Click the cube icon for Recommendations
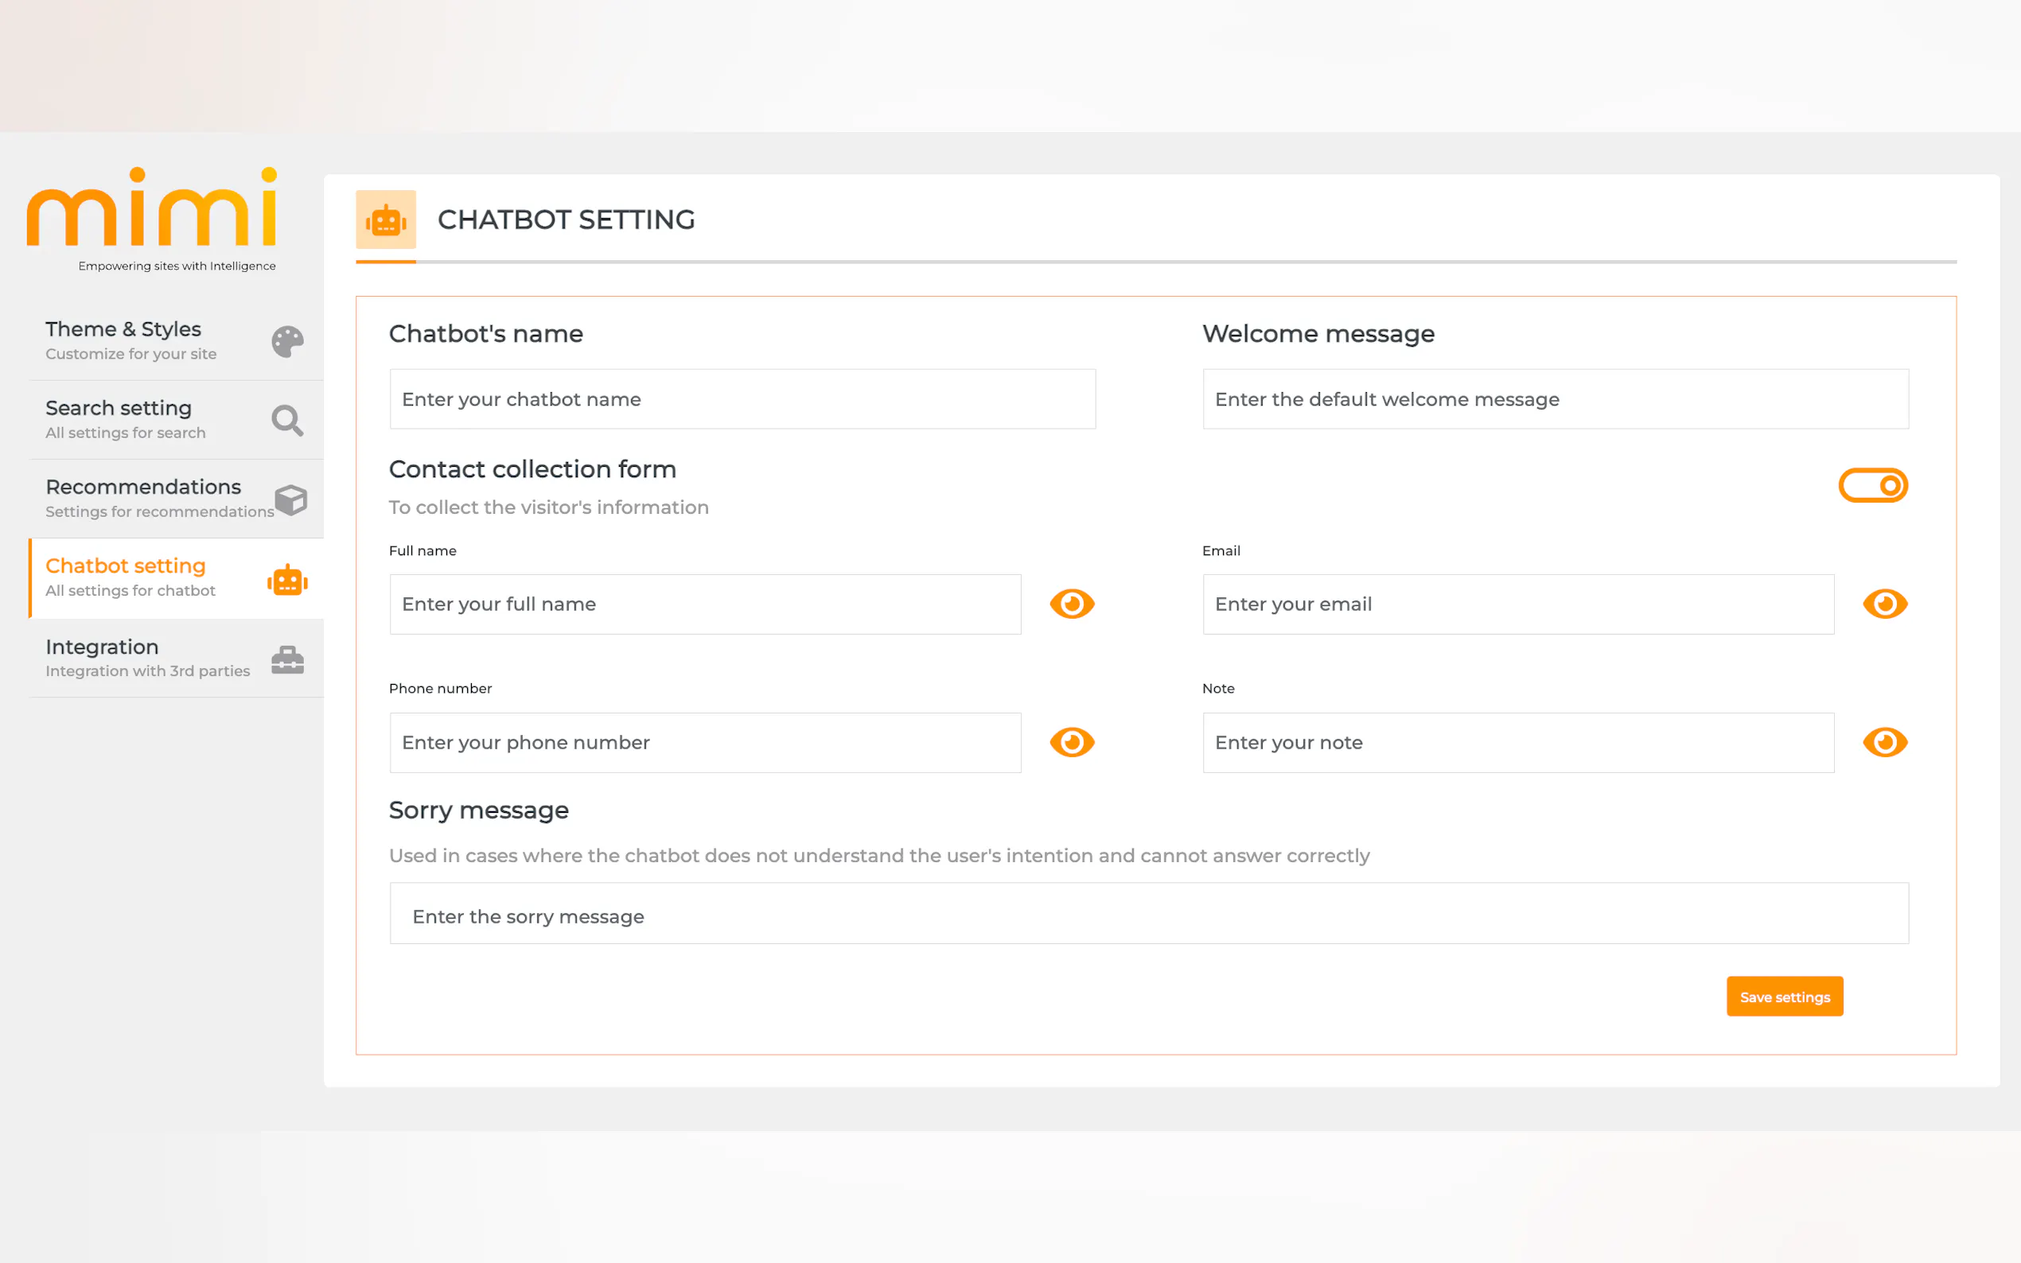This screenshot has height=1263, width=2021. pyautogui.click(x=290, y=499)
